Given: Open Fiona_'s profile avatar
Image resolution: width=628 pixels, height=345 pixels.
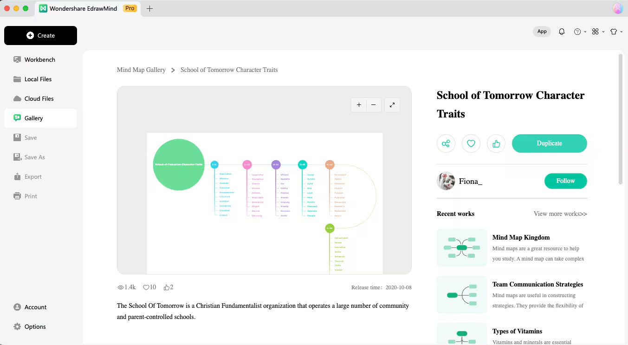Looking at the screenshot, I should point(446,181).
